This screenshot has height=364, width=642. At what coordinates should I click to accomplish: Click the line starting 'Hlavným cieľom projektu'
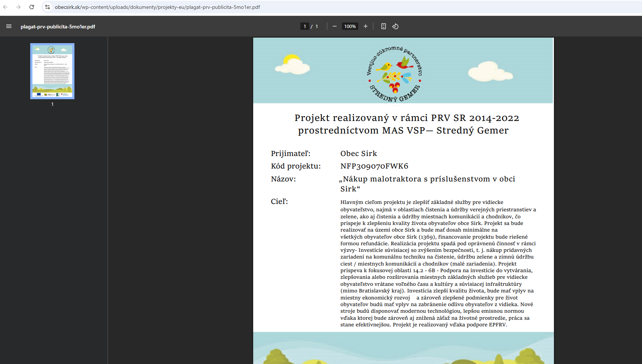click(422, 202)
